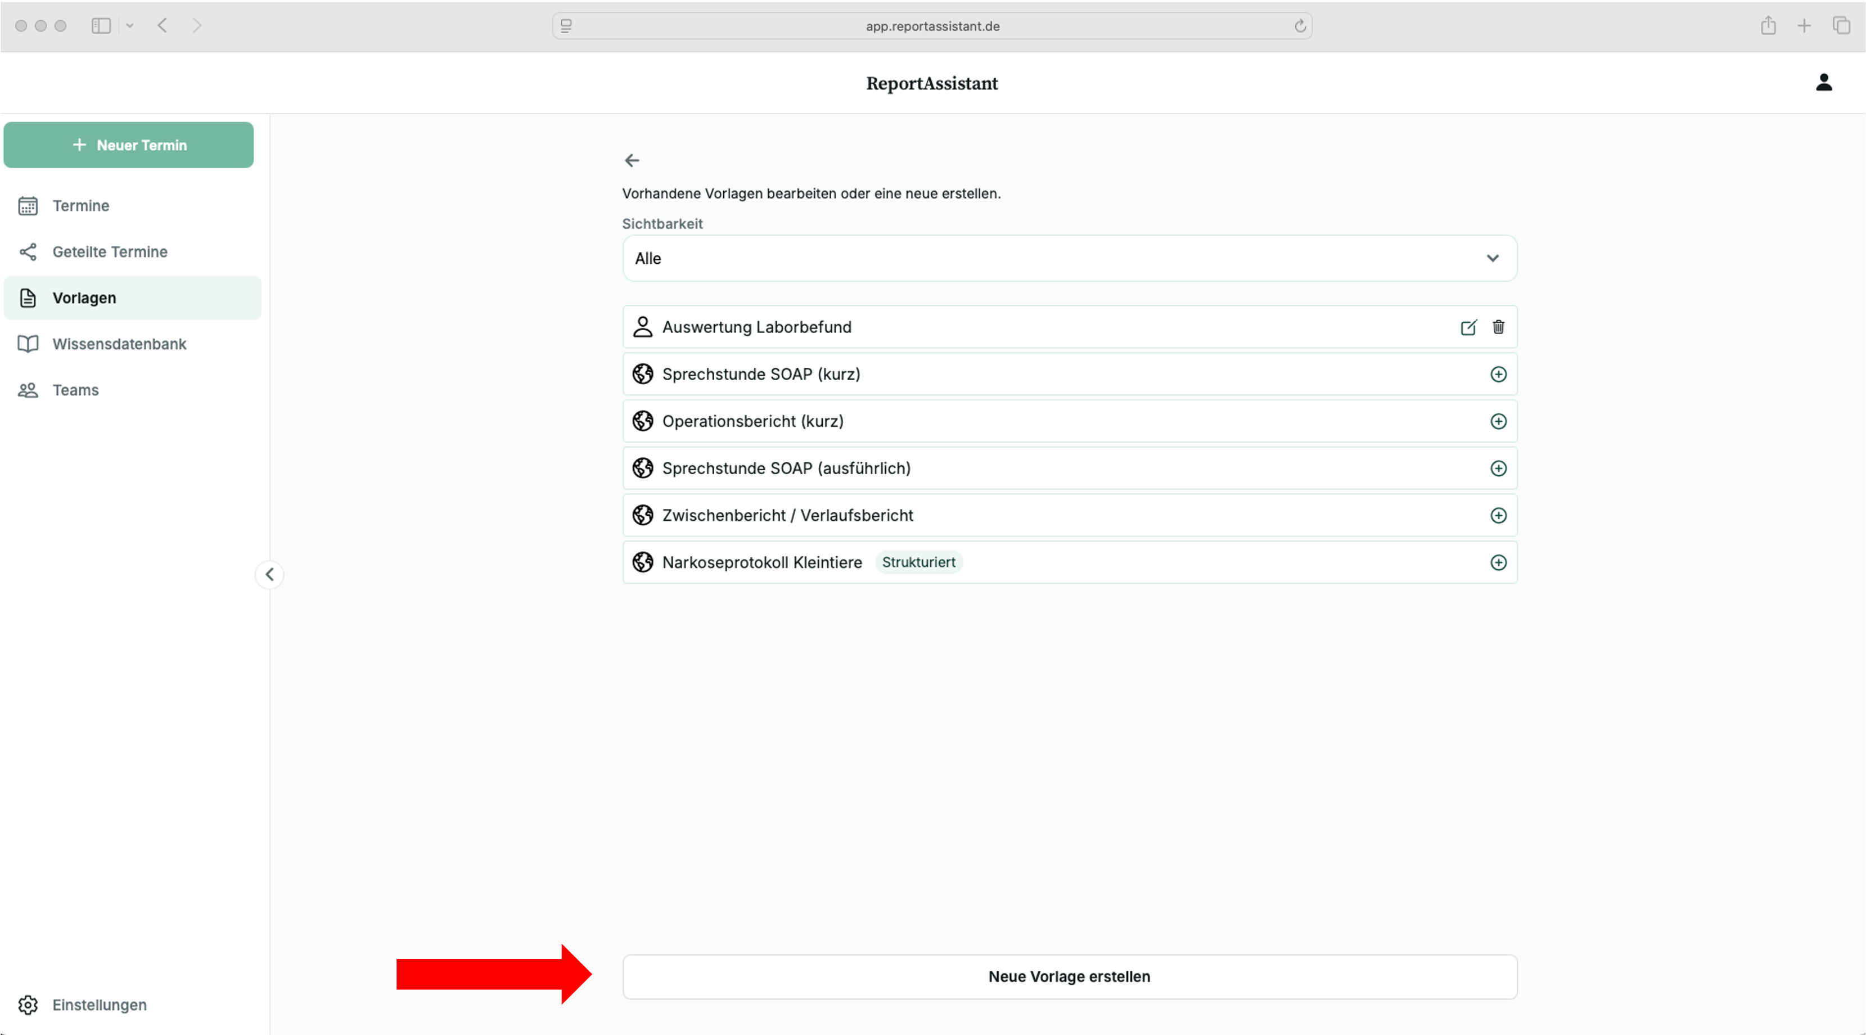This screenshot has width=1866, height=1036.
Task: Select the Narkoseprotokoll Kleintiere row text
Action: 762,563
